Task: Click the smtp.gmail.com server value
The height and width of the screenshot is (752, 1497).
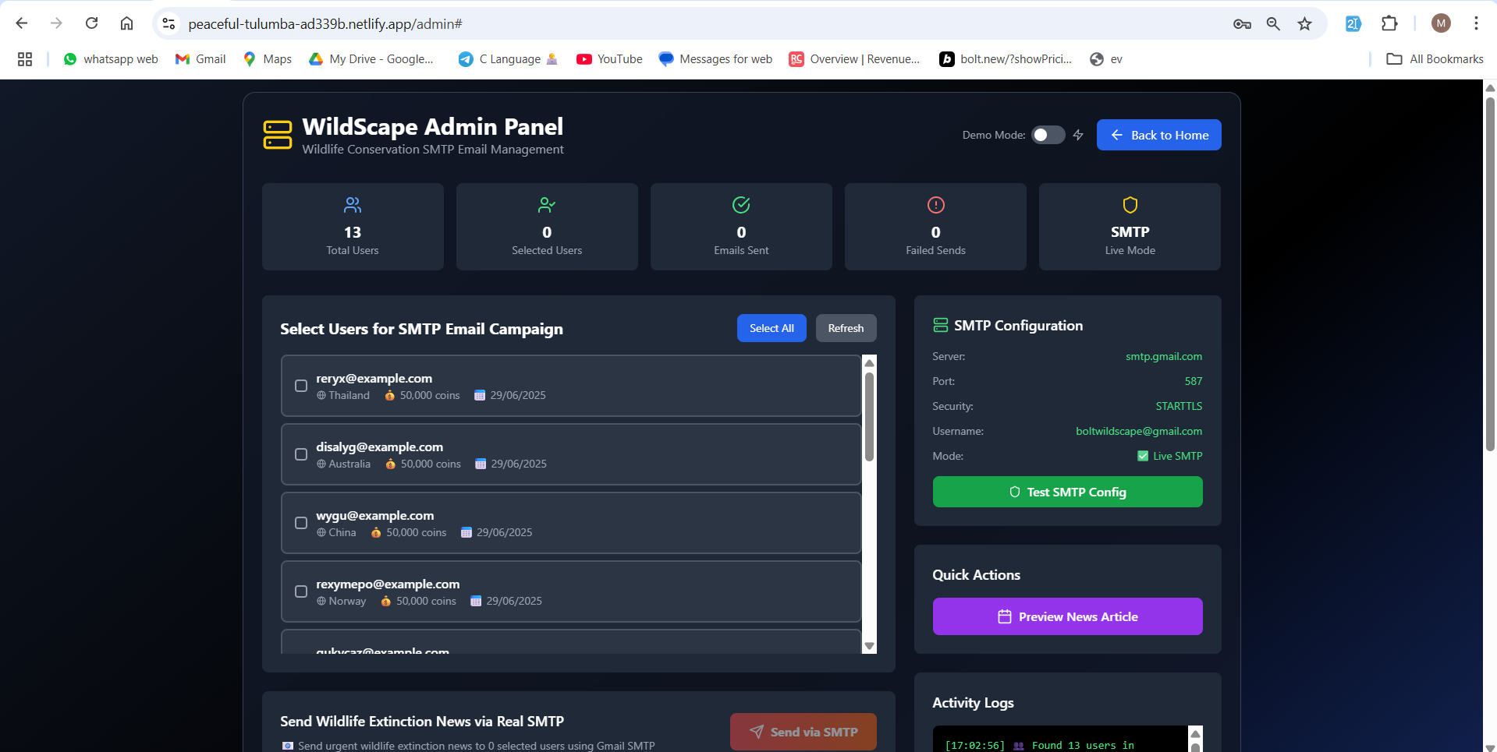Action: coord(1163,357)
